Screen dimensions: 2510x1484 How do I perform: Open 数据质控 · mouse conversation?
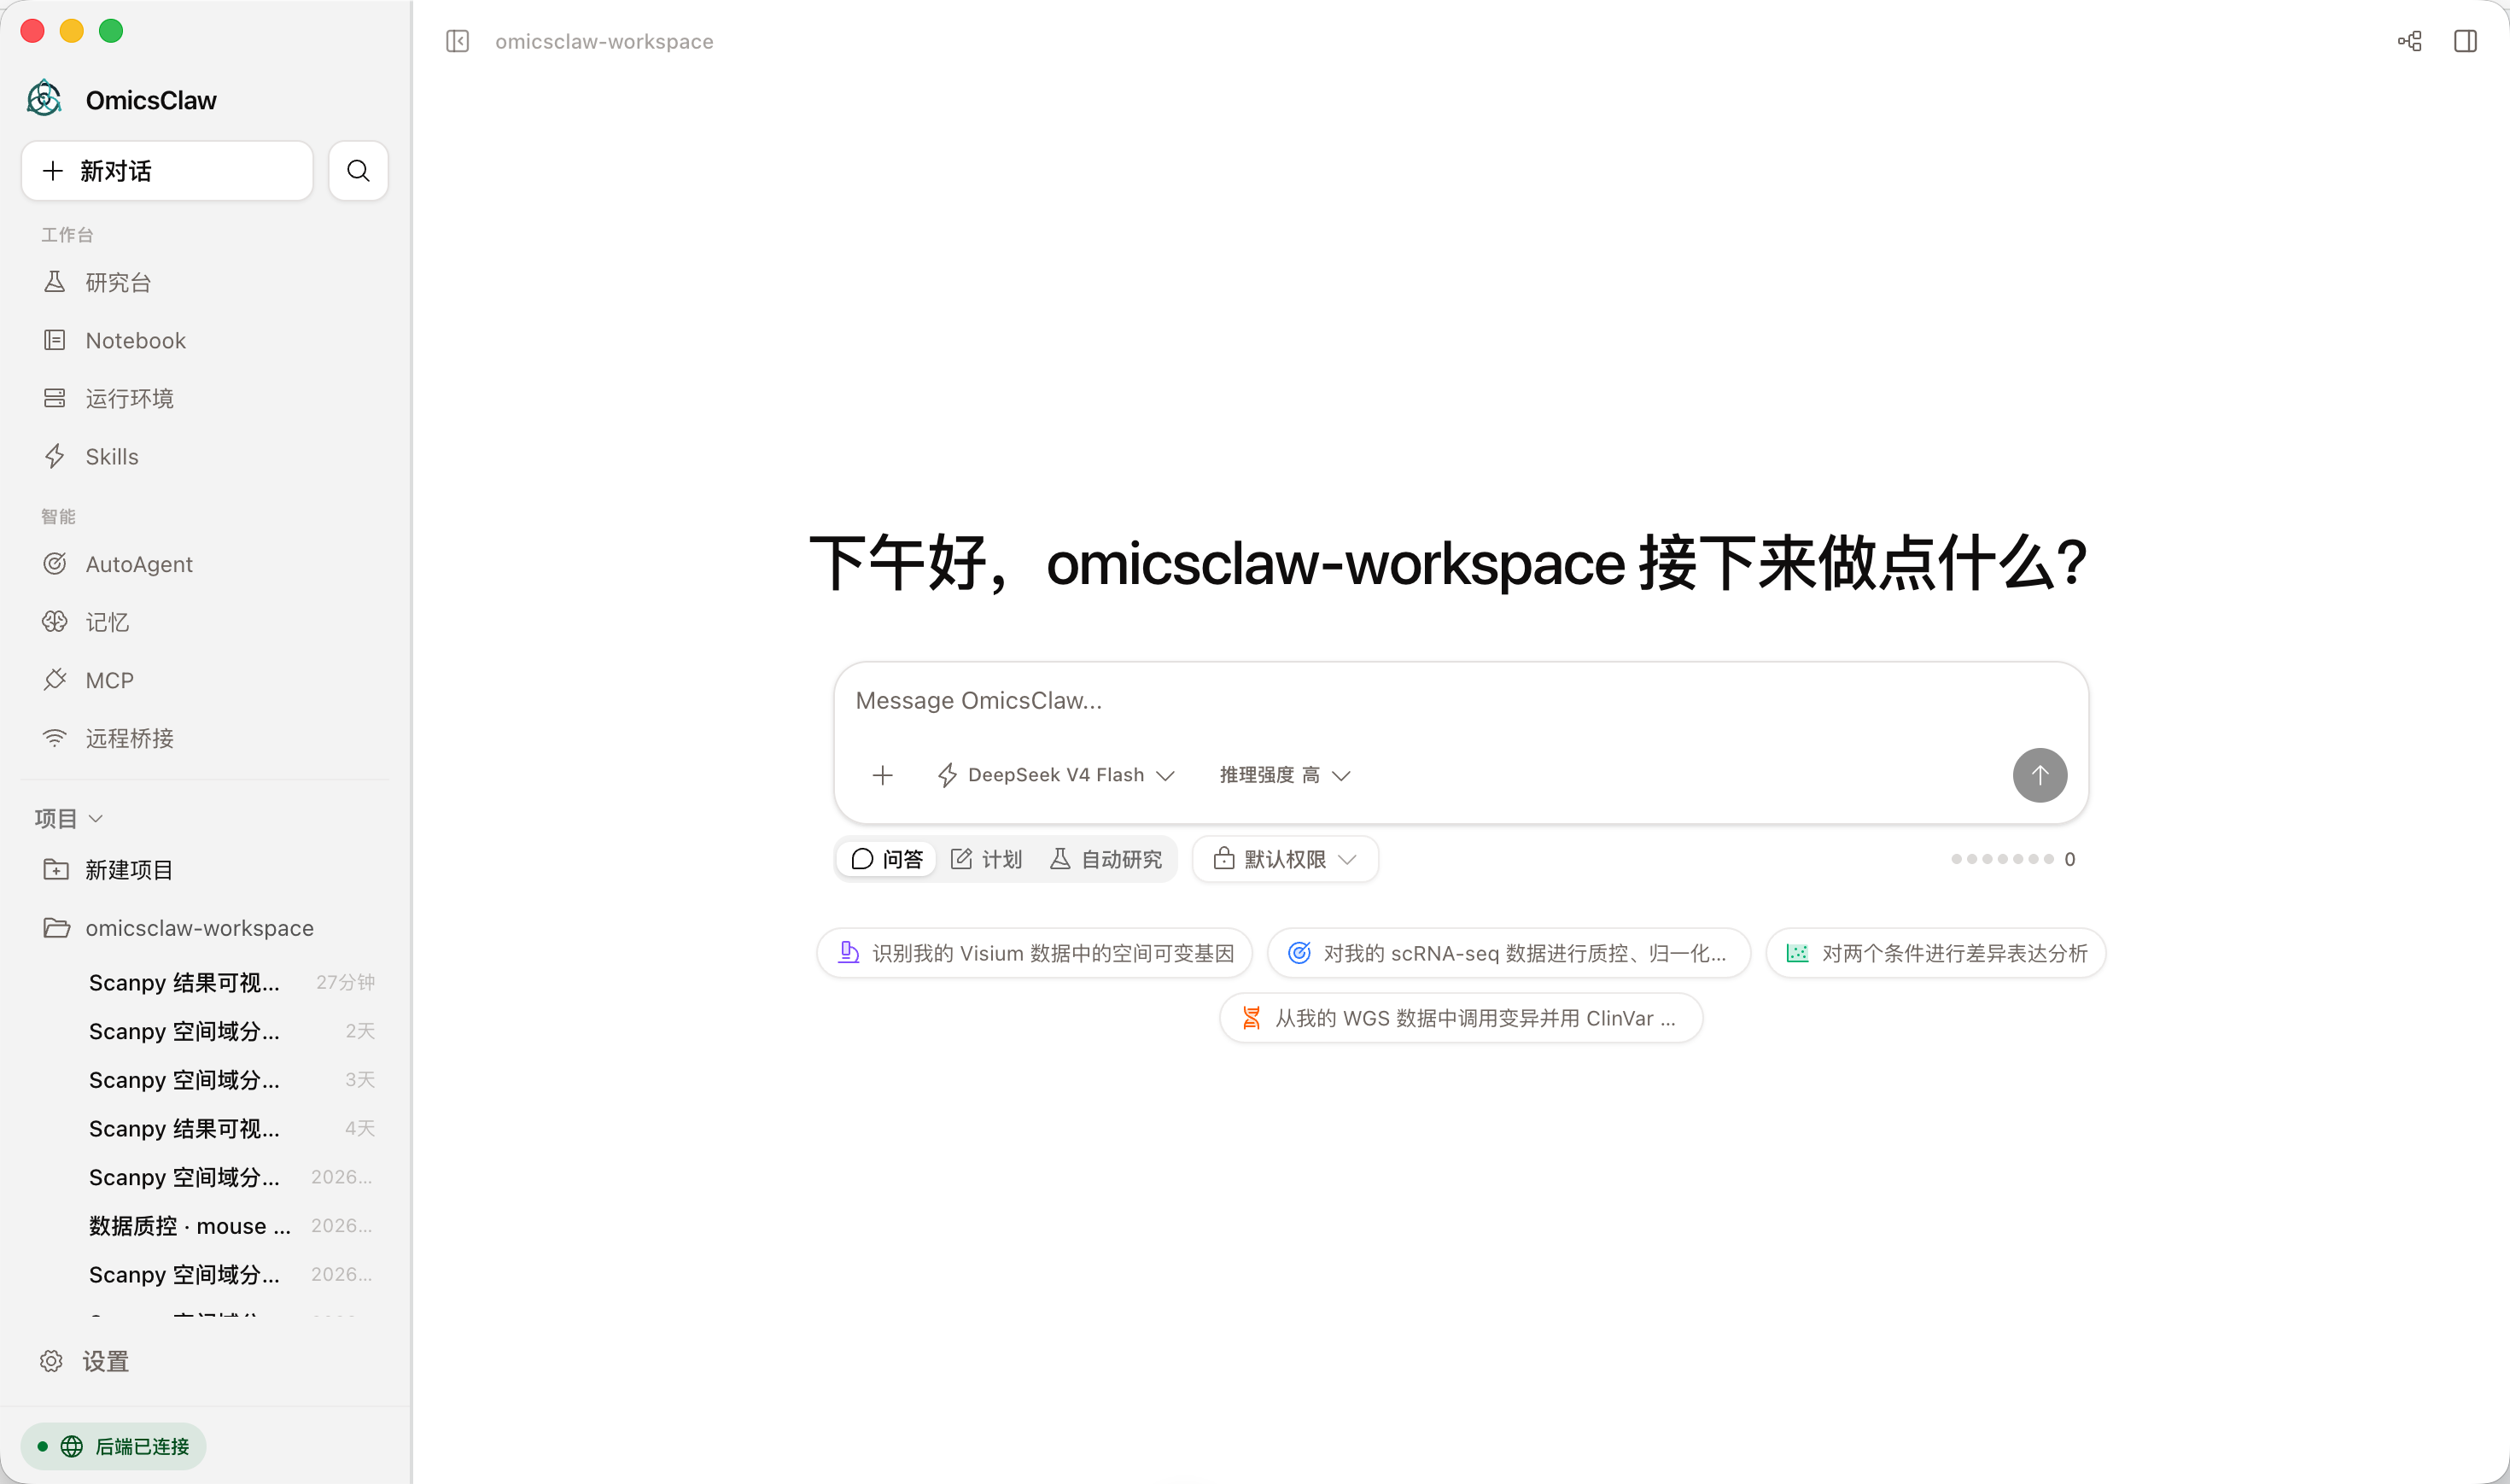click(x=230, y=1227)
